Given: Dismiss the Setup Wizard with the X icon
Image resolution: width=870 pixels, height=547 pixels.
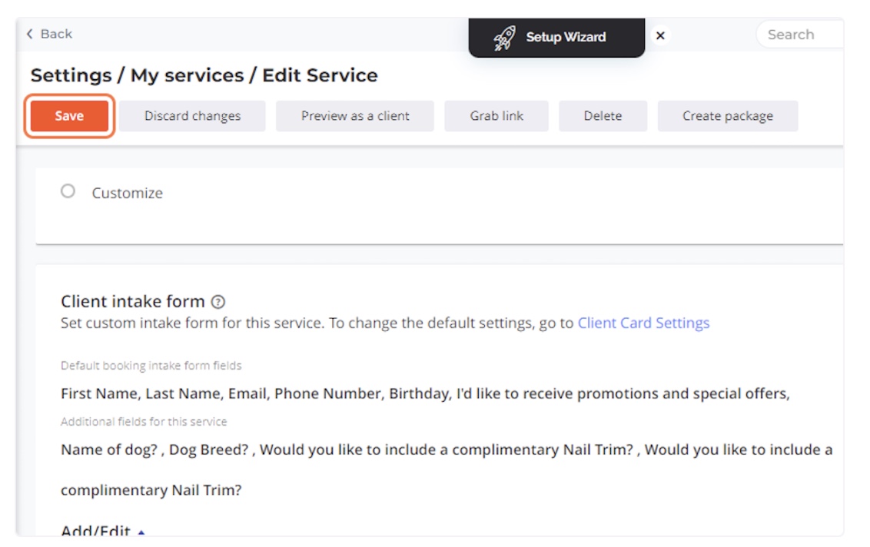Looking at the screenshot, I should click(659, 35).
